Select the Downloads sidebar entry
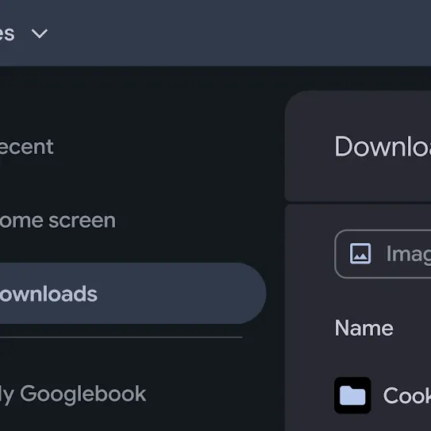The height and width of the screenshot is (431, 431). [133, 294]
